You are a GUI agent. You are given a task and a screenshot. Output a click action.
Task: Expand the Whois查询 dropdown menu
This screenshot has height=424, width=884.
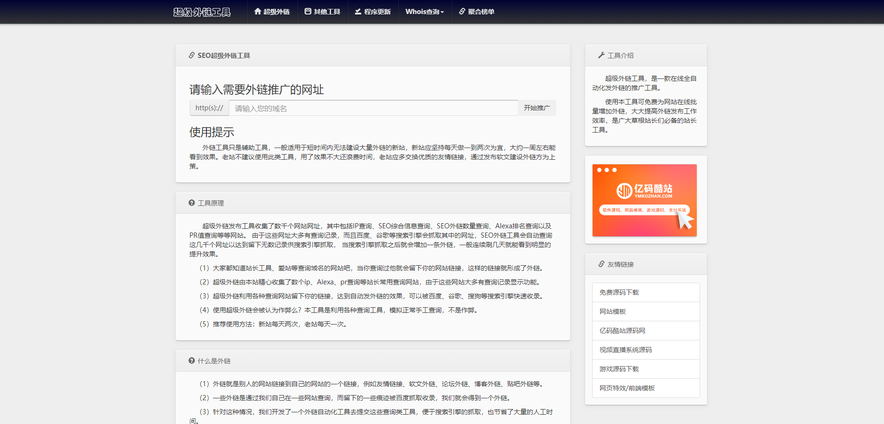[424, 12]
